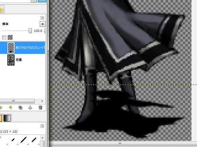Lower the selected layer with green down arrow
Screen dimensions: 197x147
(x=11, y=107)
